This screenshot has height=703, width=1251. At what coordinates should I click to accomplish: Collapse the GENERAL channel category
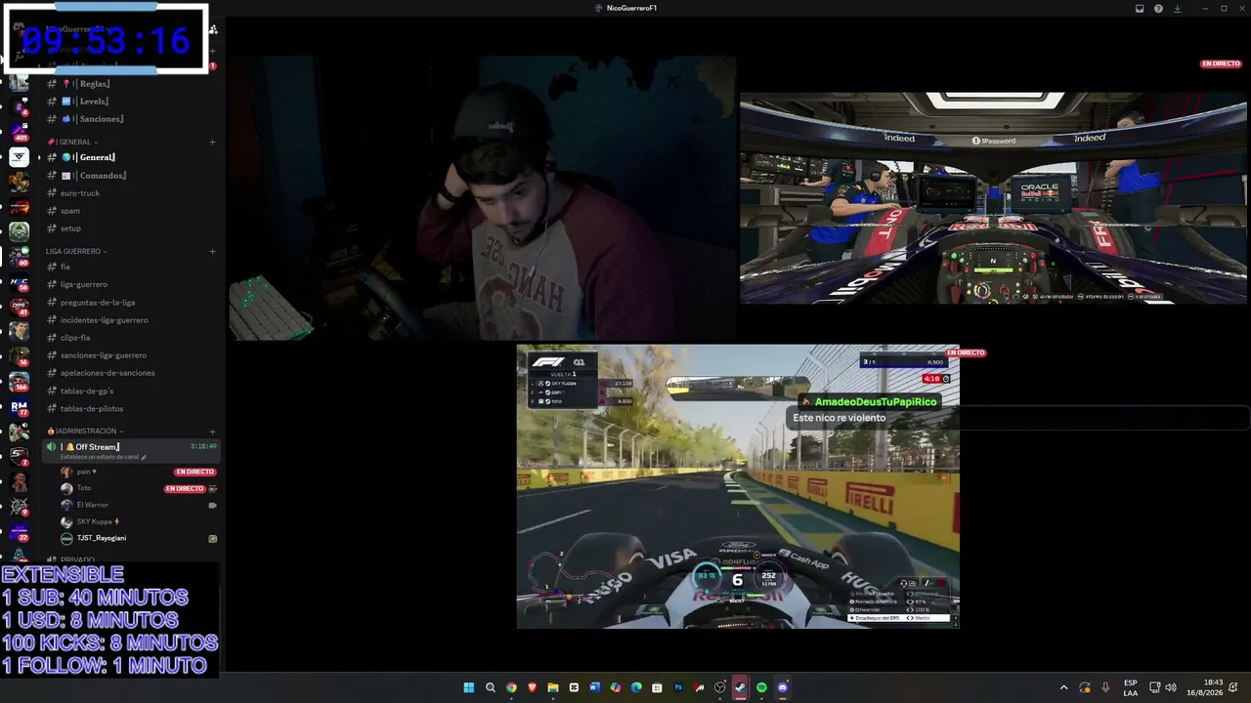[73, 142]
